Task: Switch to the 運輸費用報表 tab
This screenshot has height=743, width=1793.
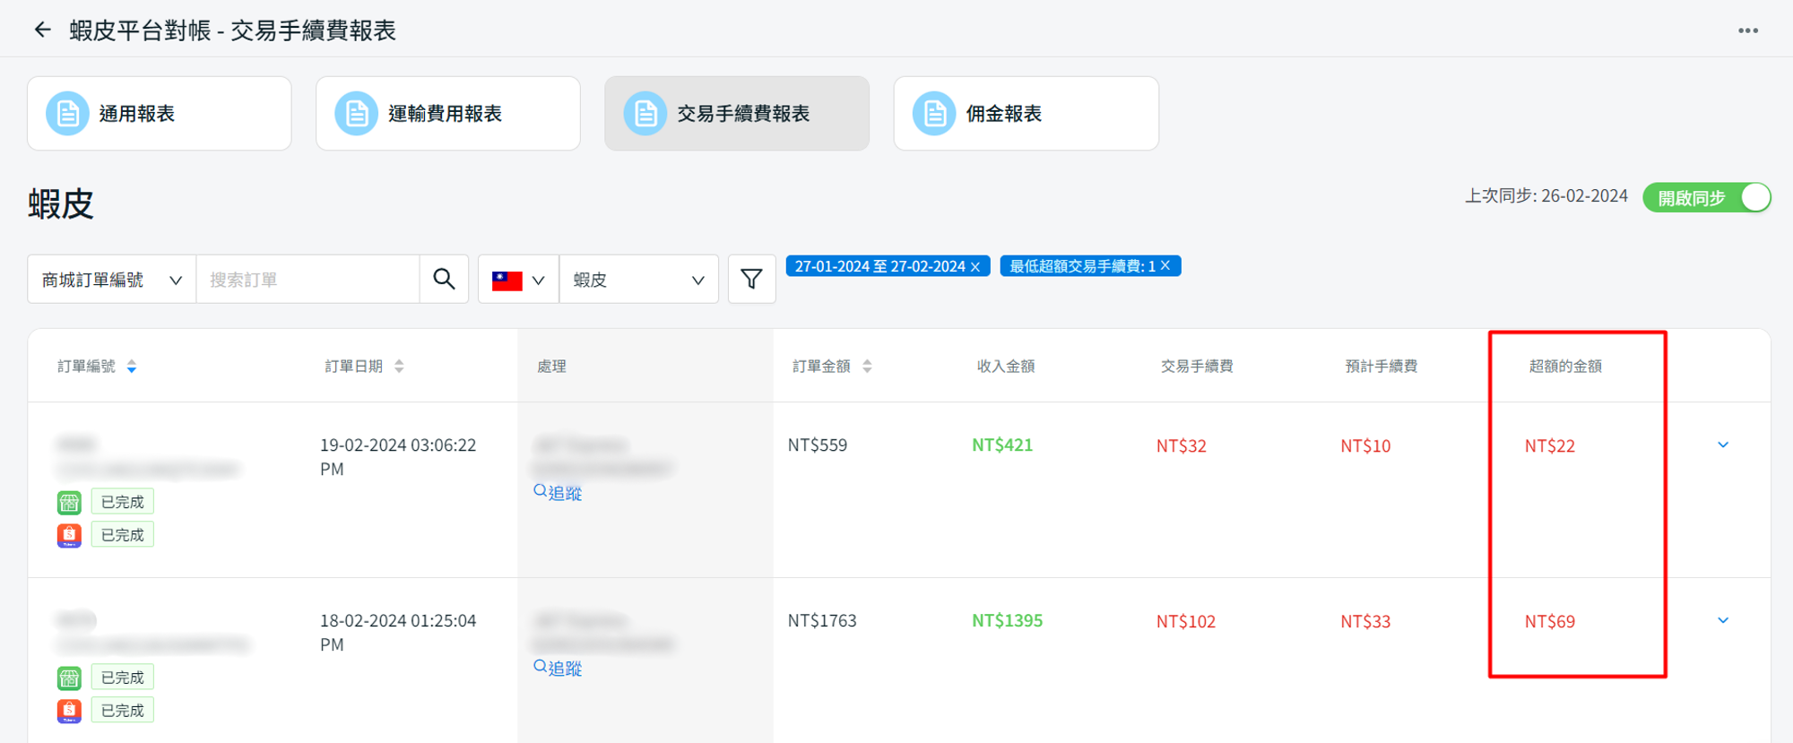Action: click(447, 114)
